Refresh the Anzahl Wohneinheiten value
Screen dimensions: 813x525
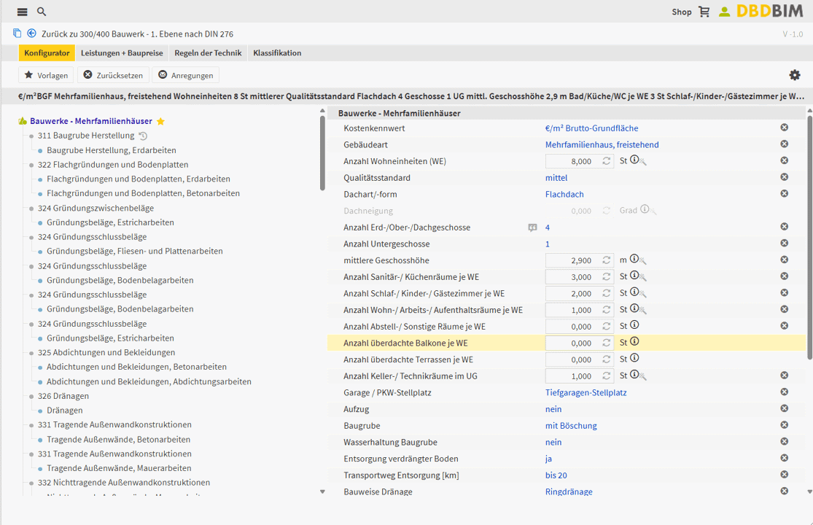(x=606, y=161)
